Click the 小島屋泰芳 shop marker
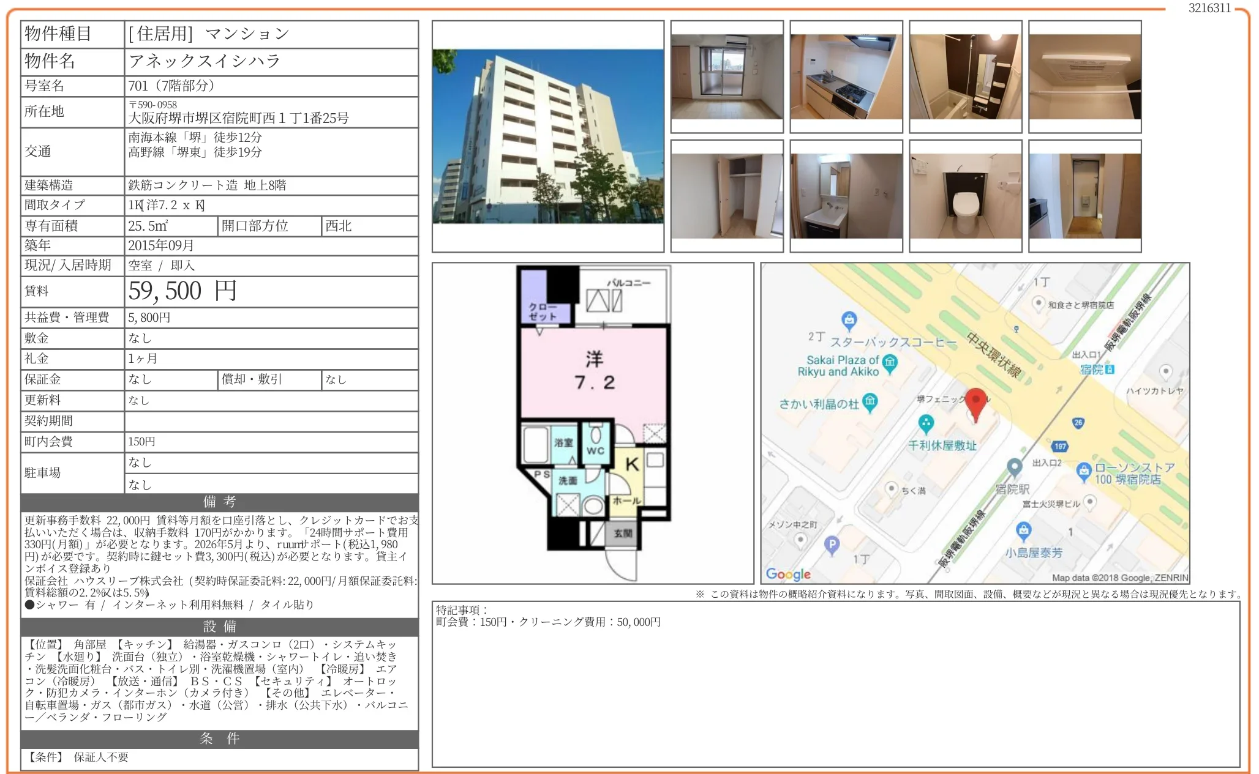The width and height of the screenshot is (1259, 774). point(1023,531)
